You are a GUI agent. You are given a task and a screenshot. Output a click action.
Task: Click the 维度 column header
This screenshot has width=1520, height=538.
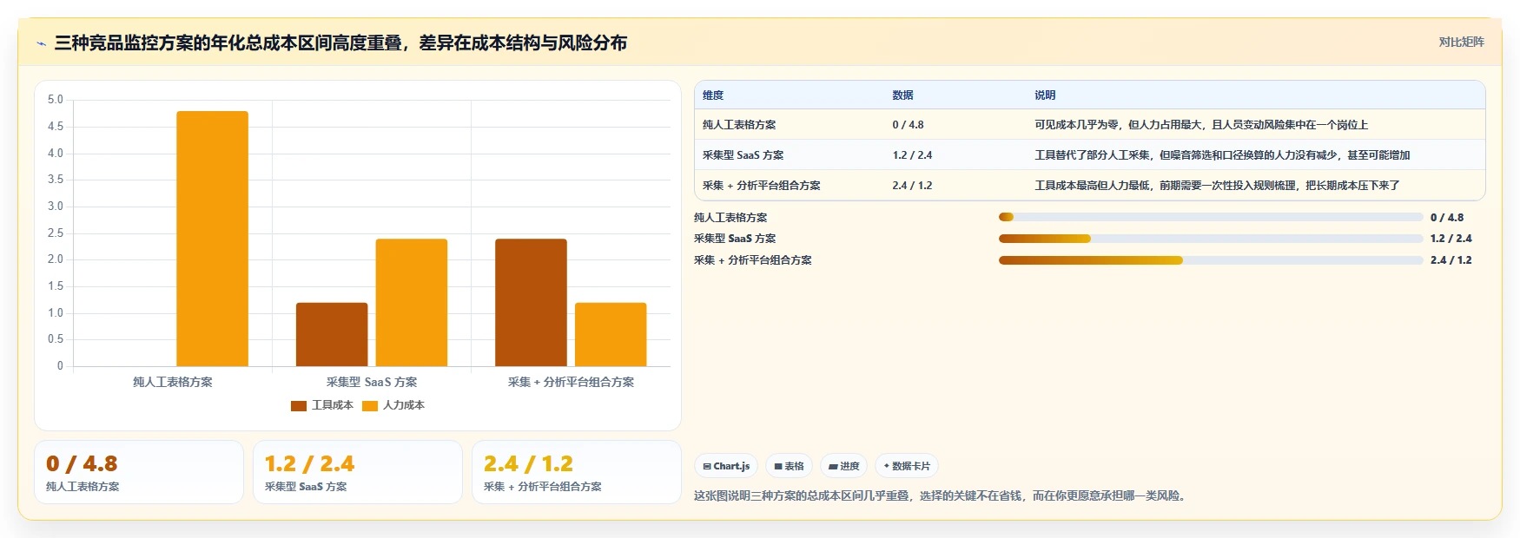[x=713, y=95]
